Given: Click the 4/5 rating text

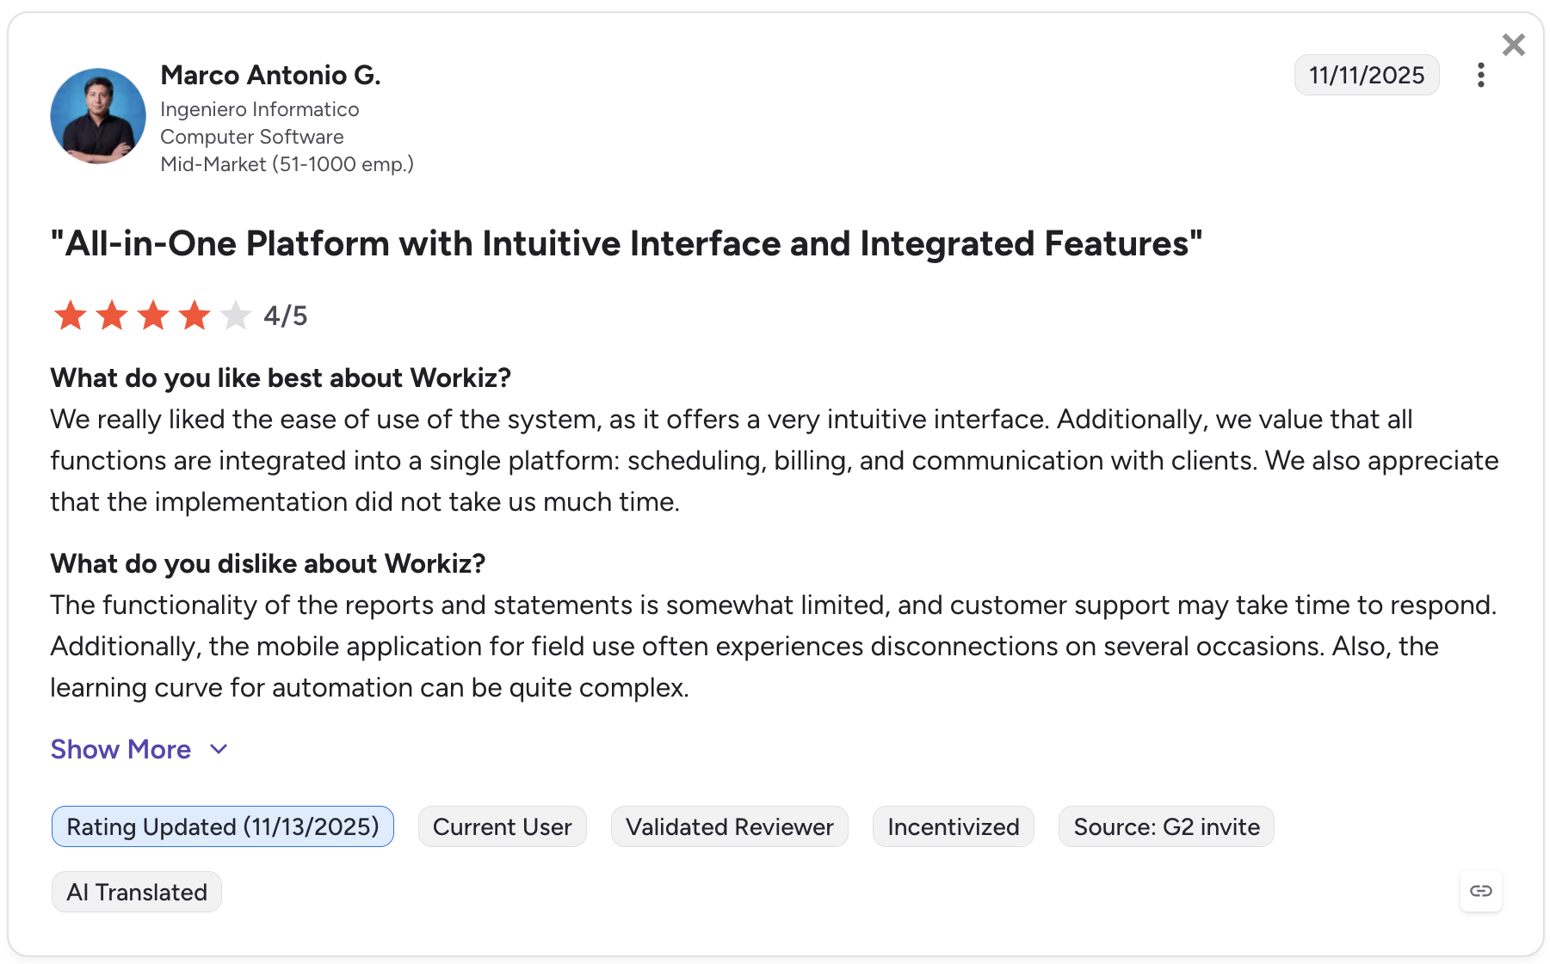Looking at the screenshot, I should (285, 316).
